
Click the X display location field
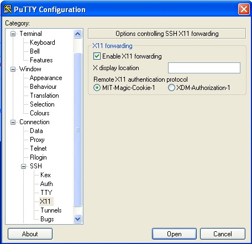click(x=204, y=68)
